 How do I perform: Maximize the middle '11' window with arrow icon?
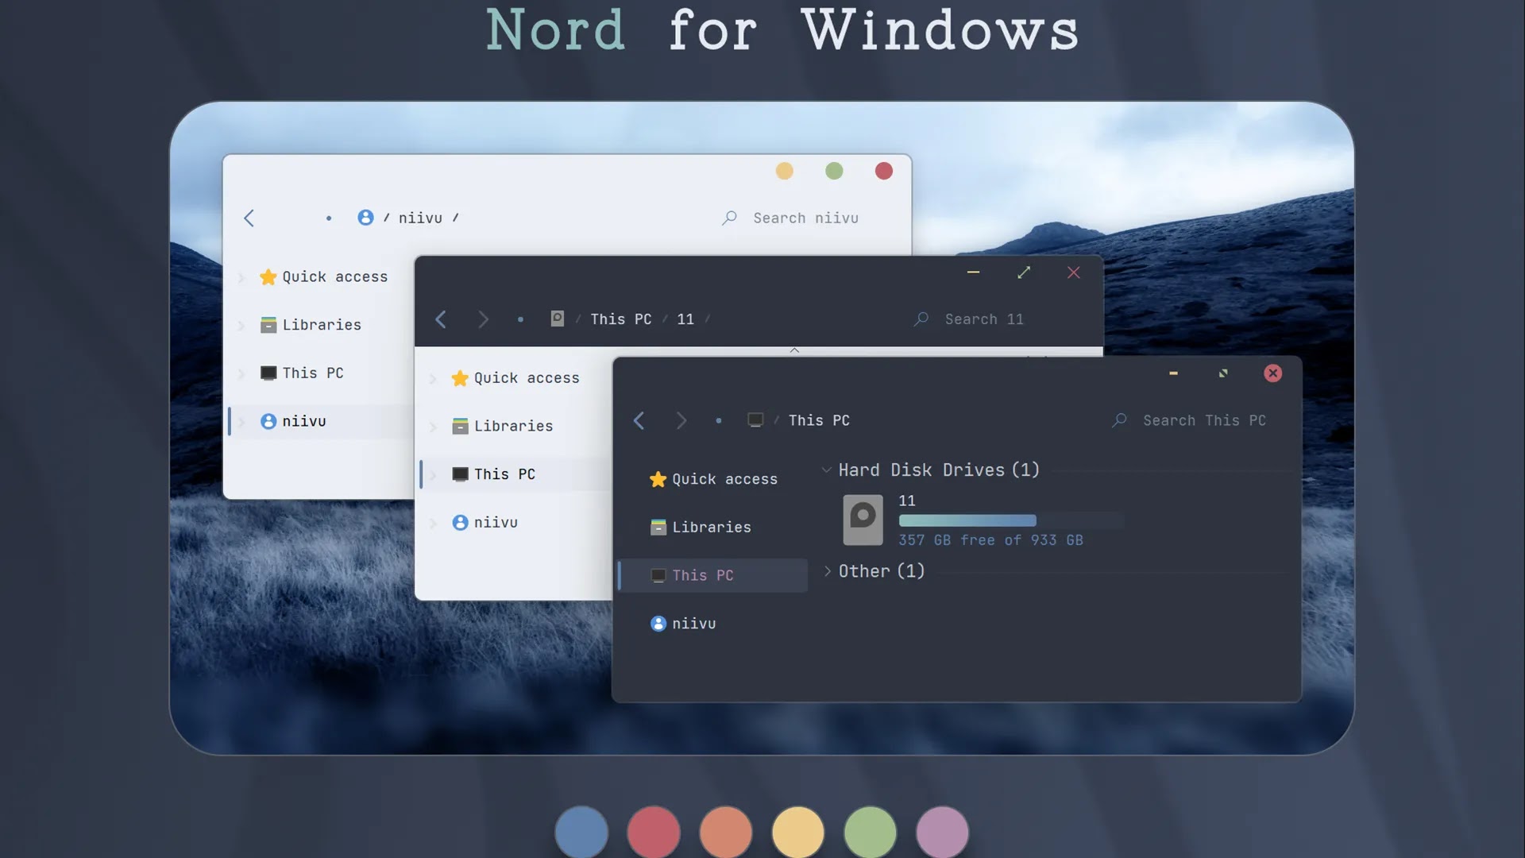tap(1024, 272)
